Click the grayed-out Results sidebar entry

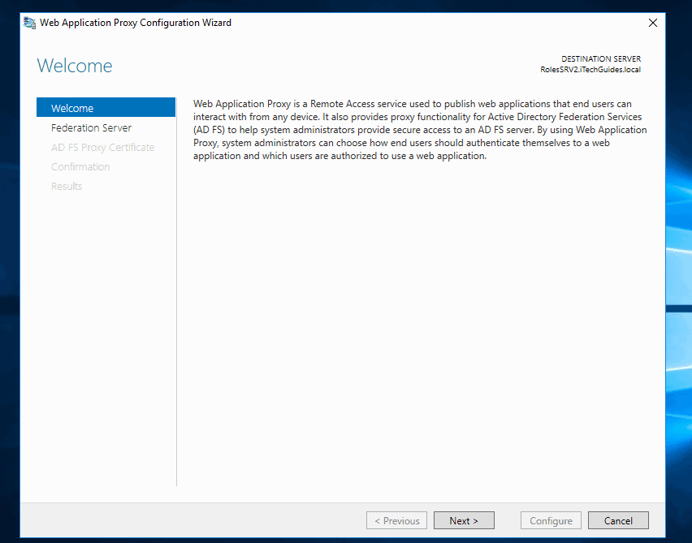point(67,186)
